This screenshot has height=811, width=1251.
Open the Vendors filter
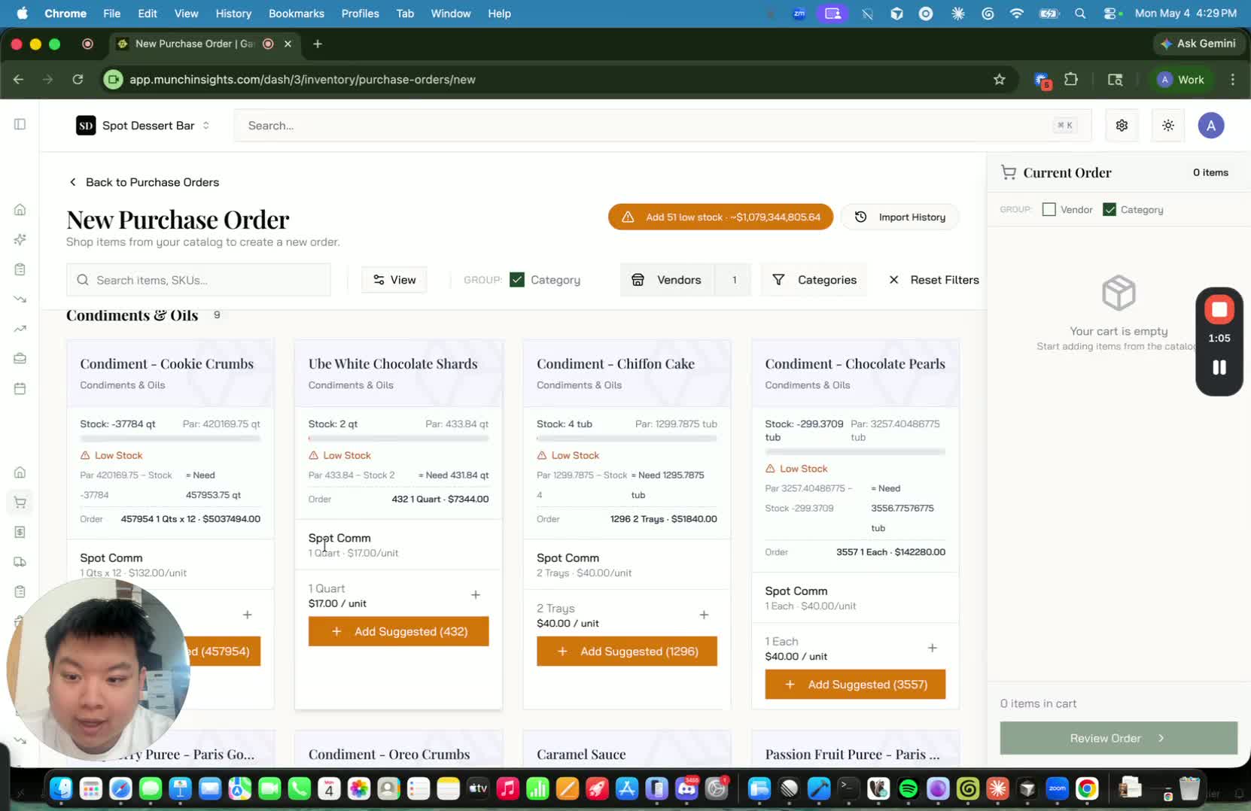[x=686, y=280]
